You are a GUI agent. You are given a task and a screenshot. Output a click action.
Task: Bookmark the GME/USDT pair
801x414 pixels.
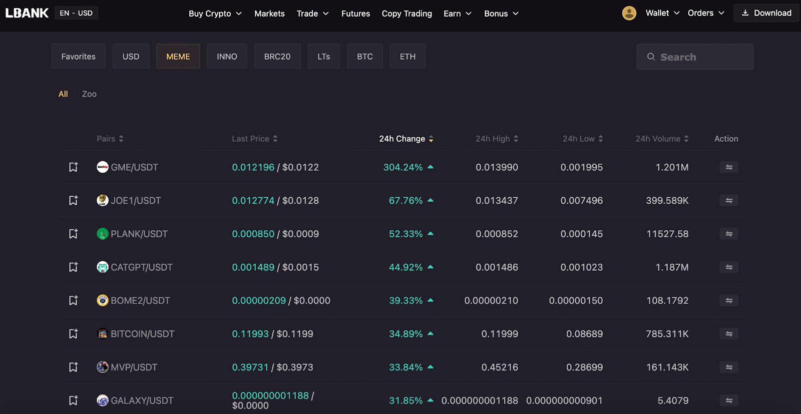[73, 167]
